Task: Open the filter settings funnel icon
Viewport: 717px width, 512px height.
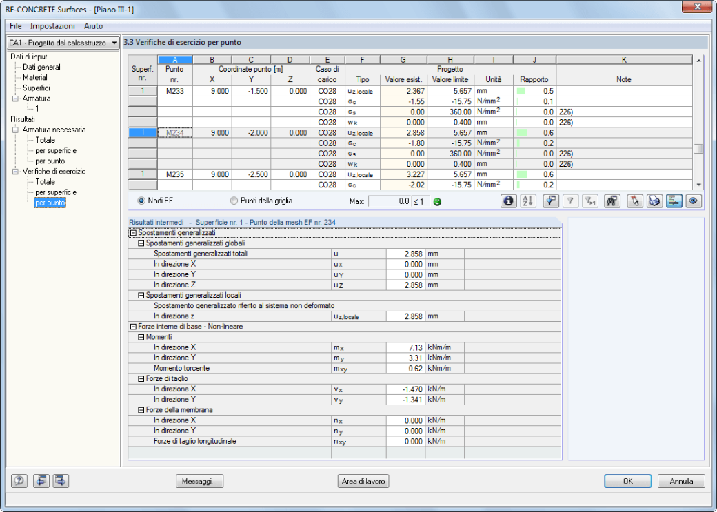Action: click(551, 201)
